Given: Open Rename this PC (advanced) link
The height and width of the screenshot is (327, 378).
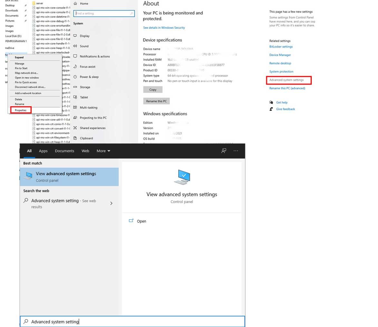Looking at the screenshot, I should [287, 88].
